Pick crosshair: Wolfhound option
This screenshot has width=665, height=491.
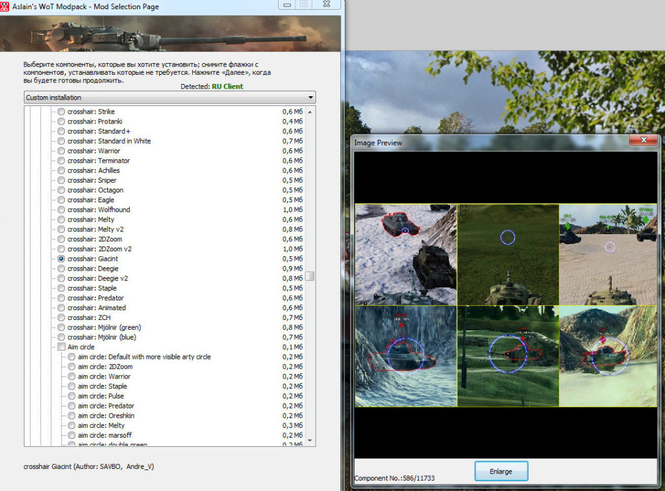click(x=61, y=209)
